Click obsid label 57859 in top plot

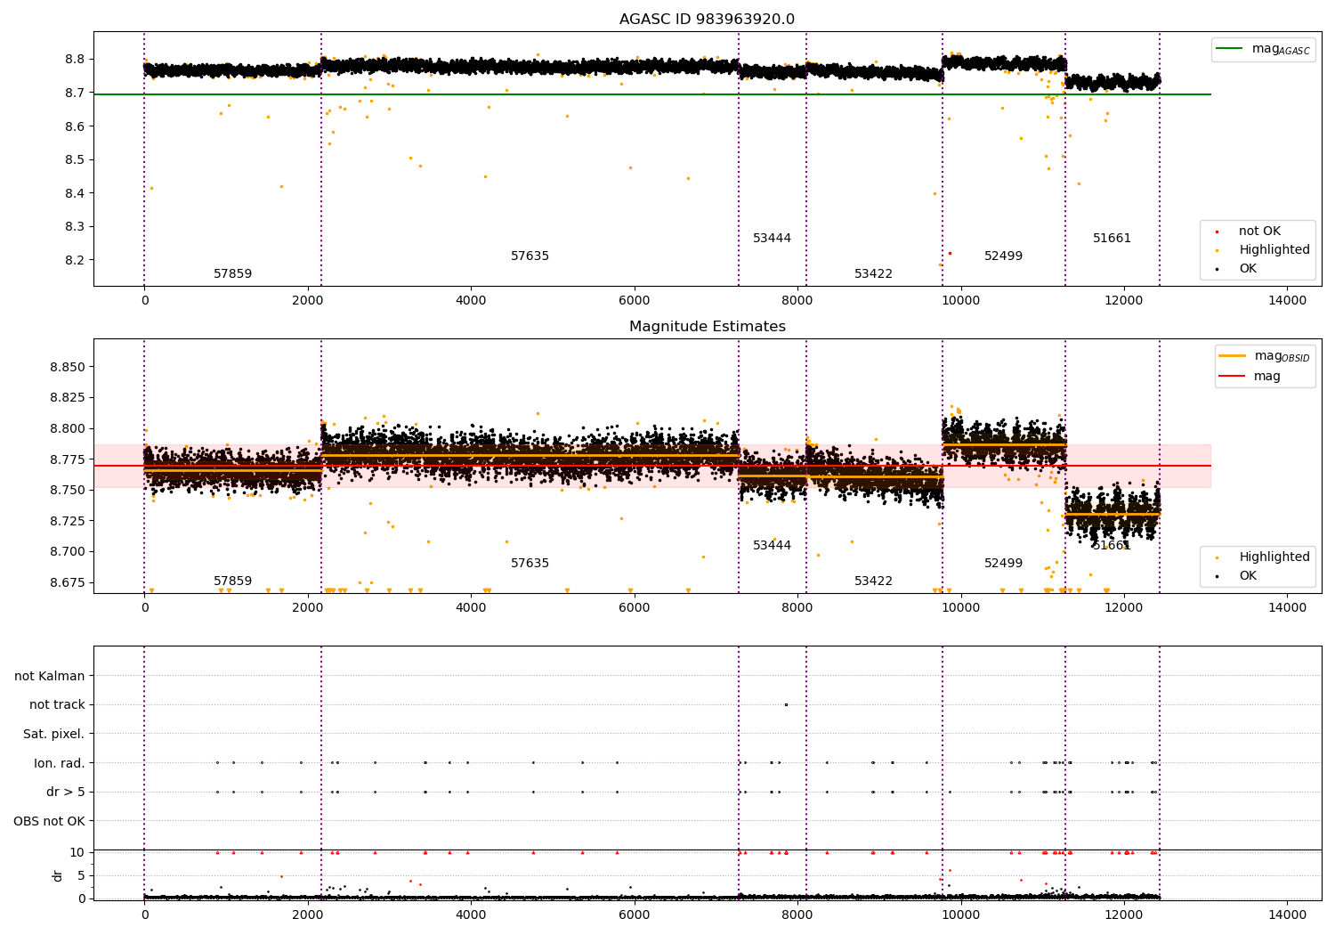click(x=232, y=274)
